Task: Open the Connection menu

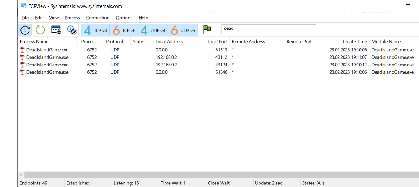Action: 98,18
